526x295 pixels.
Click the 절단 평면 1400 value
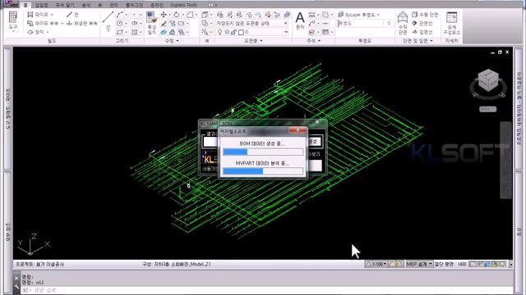tap(462, 264)
